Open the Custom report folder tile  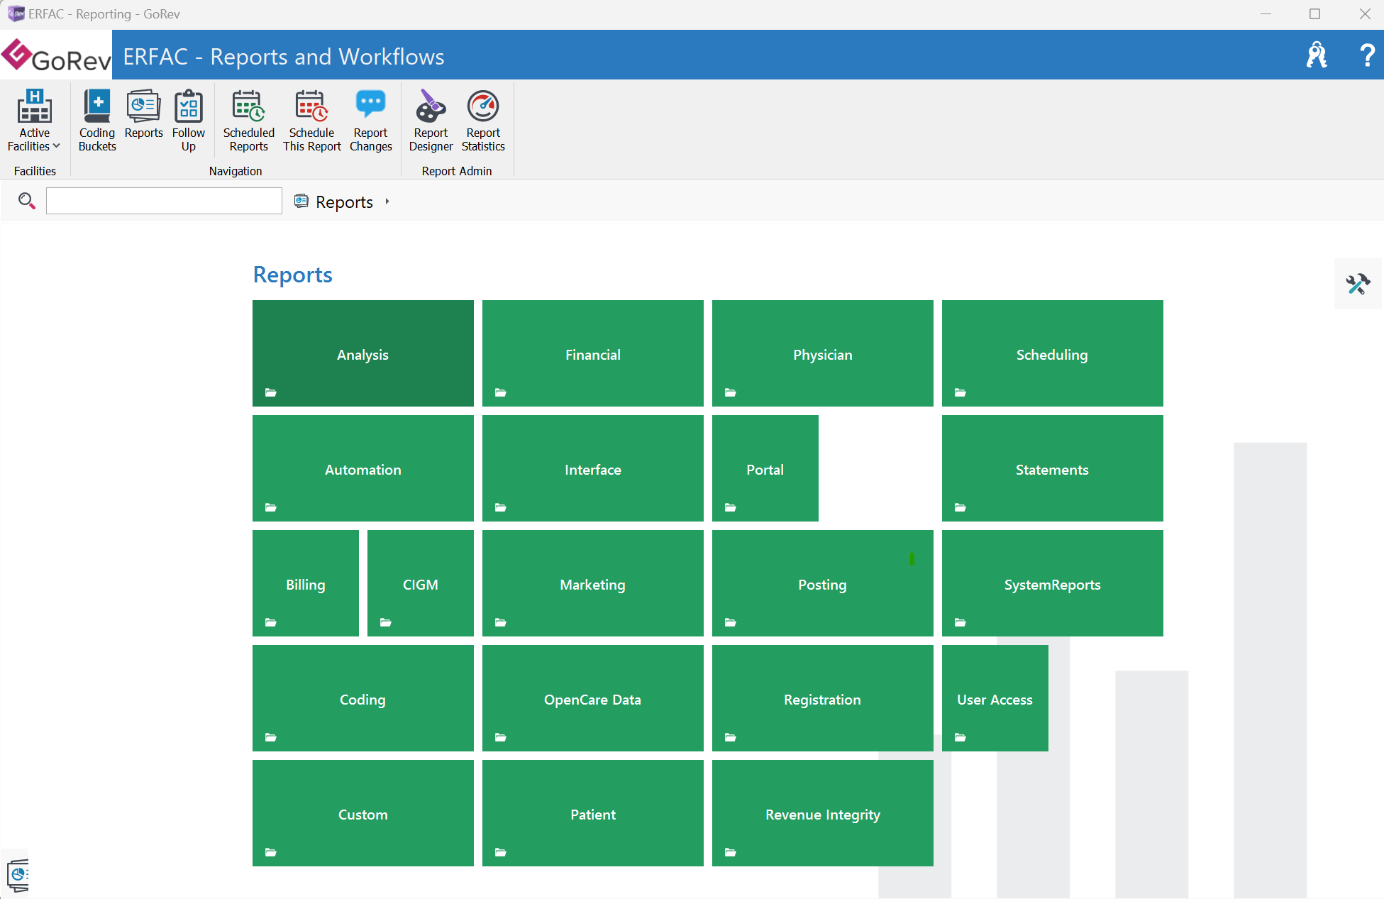363,813
